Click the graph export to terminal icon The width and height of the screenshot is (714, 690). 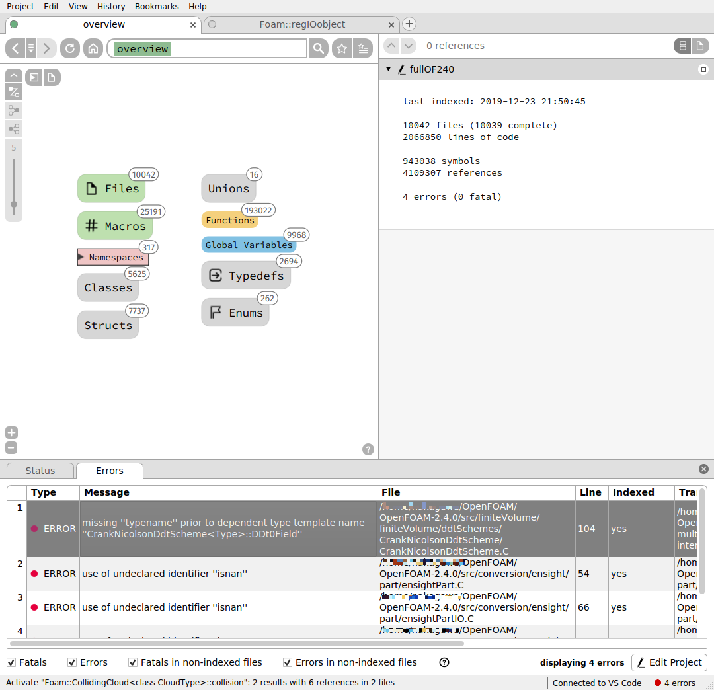[34, 77]
